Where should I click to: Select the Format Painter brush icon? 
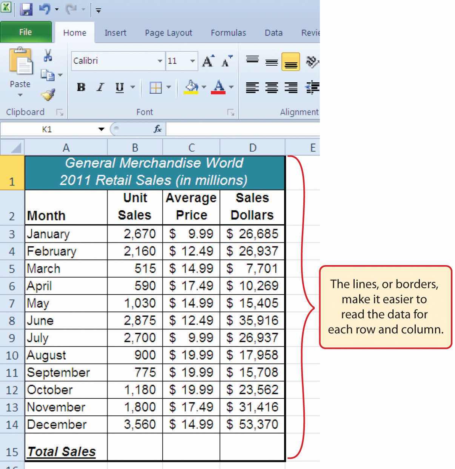[x=48, y=95]
